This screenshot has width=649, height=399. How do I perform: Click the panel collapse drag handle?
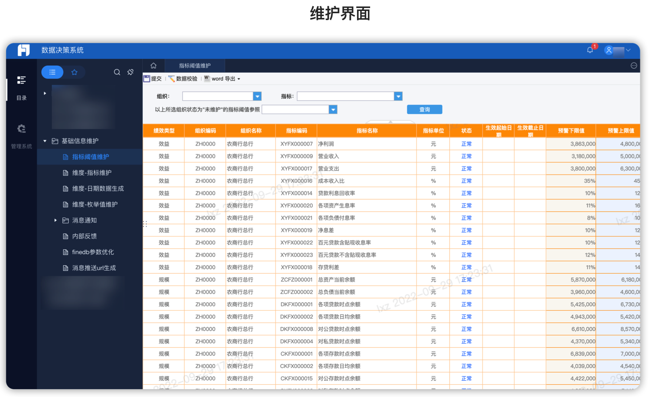145,224
